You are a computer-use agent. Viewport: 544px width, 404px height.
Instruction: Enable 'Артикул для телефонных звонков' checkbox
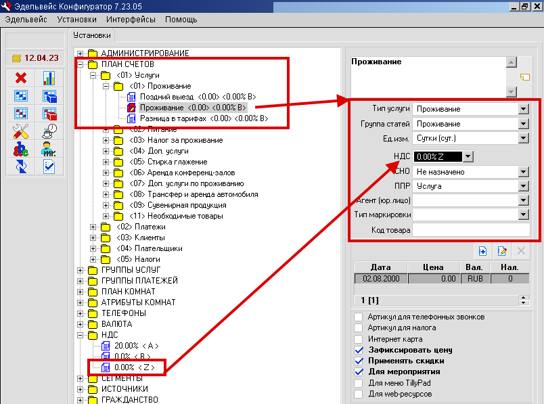359,317
